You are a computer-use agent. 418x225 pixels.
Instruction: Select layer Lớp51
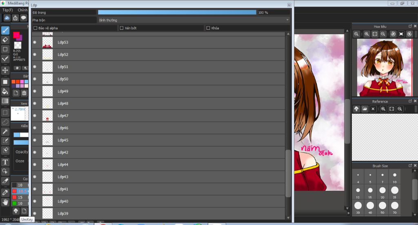coord(158,66)
